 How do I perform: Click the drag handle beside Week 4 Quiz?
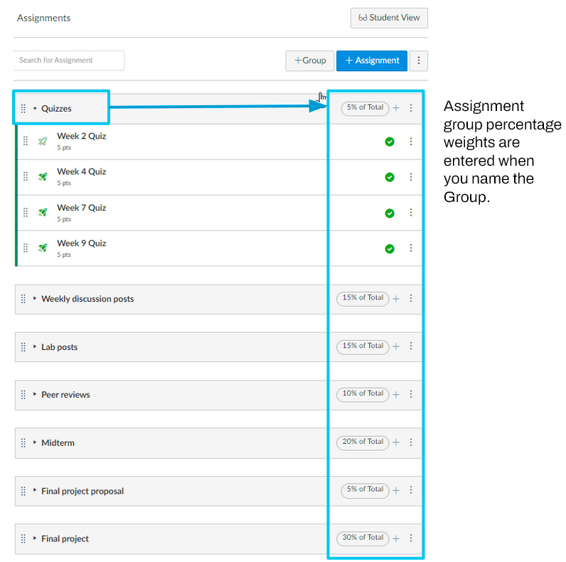26,176
